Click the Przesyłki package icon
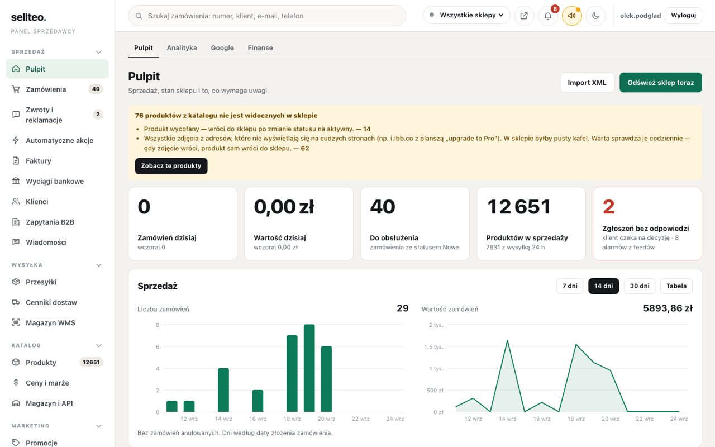The height and width of the screenshot is (447, 715). click(16, 282)
